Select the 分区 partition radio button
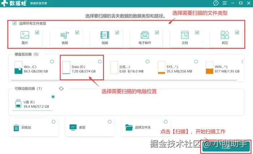The image size is (253, 154). pos(147,62)
